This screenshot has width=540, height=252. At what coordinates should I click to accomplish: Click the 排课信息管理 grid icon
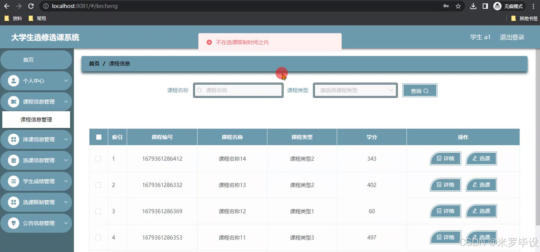pyautogui.click(x=13, y=139)
